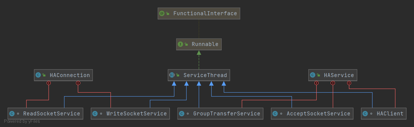
Task: Click the public visibility icon on ServiceThread
Action: click(x=178, y=75)
